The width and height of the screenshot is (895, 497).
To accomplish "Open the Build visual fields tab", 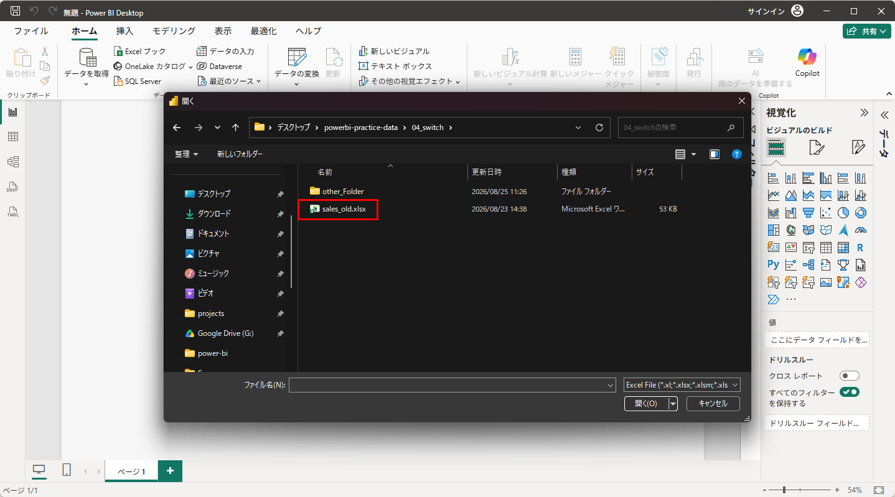I will (x=776, y=147).
